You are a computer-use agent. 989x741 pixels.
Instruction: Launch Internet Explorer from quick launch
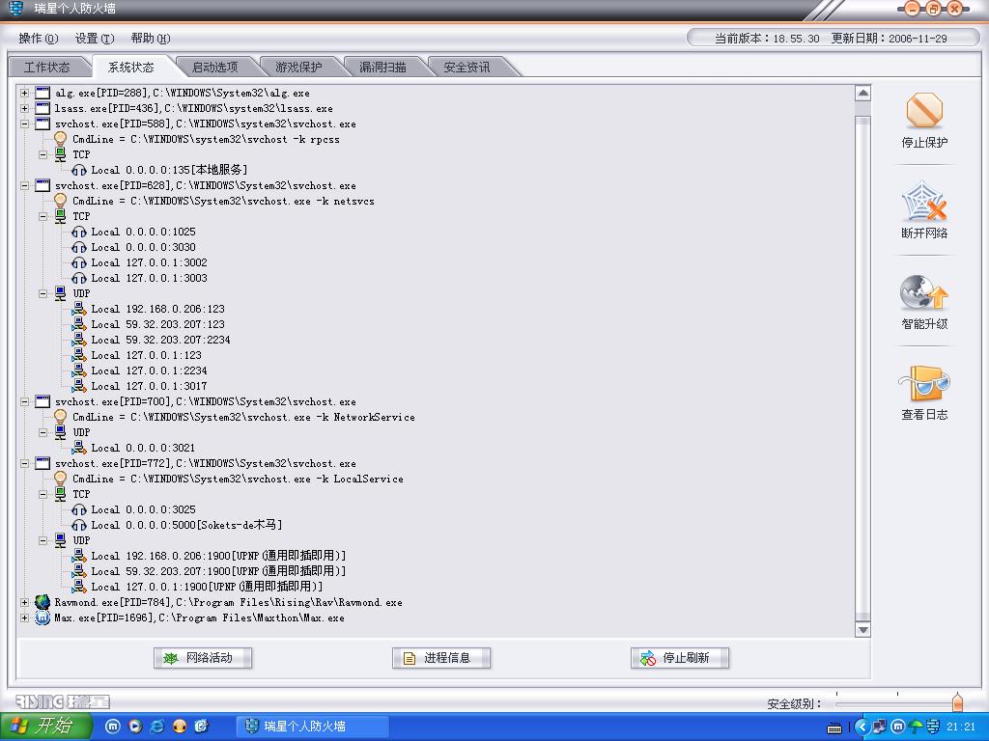click(x=156, y=726)
